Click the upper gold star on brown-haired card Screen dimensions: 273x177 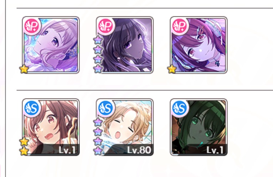click(x=24, y=141)
